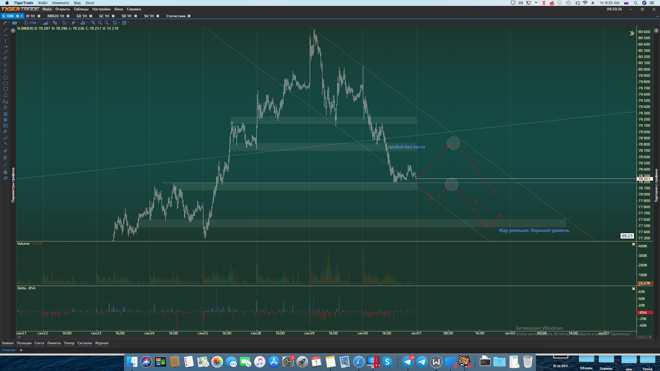Select the Aa text label tool
The width and height of the screenshot is (660, 371).
(5, 102)
